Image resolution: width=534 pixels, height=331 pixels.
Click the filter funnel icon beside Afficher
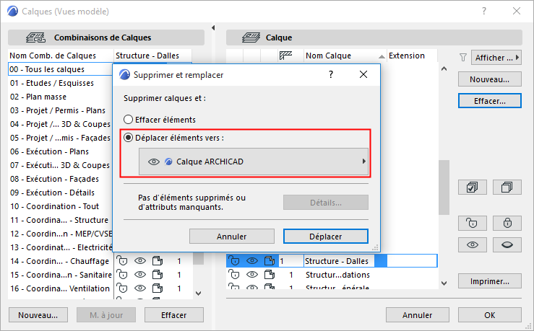[463, 57]
